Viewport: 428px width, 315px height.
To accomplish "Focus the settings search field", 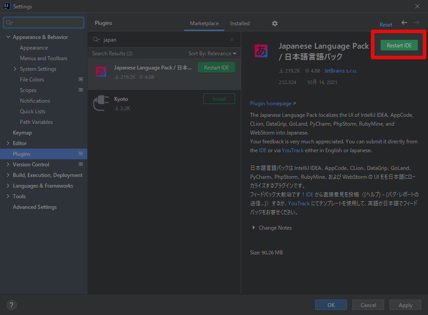I will pos(44,23).
